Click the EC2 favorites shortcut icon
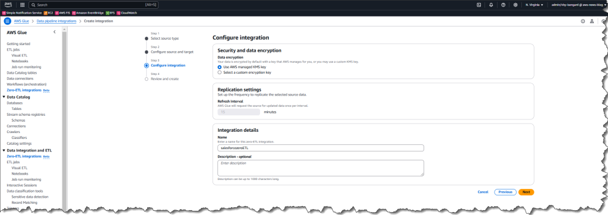 pos(45,13)
